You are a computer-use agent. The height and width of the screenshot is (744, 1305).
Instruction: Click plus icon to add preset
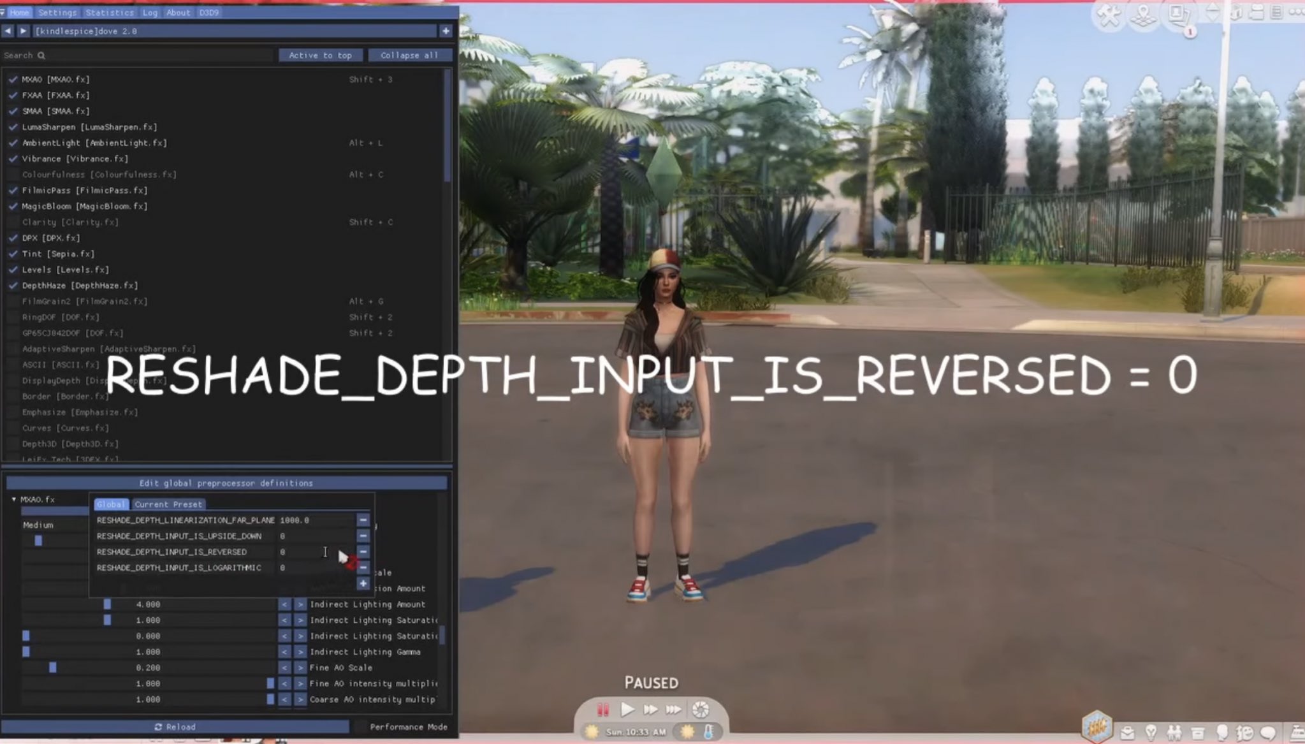pyautogui.click(x=446, y=31)
